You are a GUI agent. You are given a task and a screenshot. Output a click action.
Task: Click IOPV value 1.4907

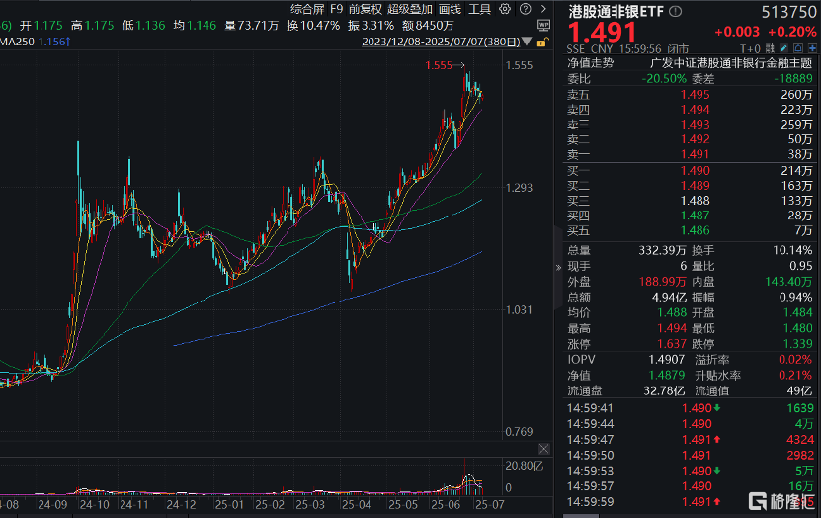666,360
